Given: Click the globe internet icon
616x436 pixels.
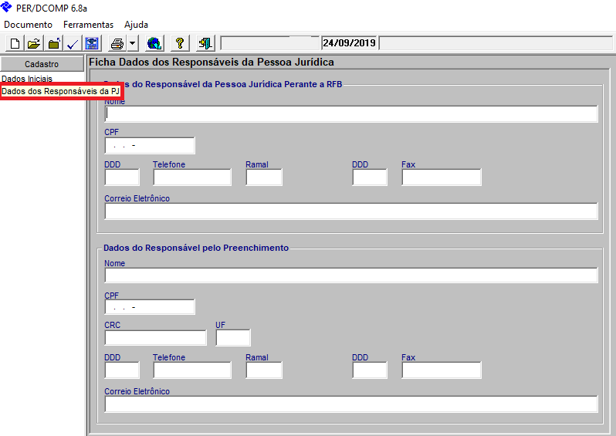Looking at the screenshot, I should 154,43.
